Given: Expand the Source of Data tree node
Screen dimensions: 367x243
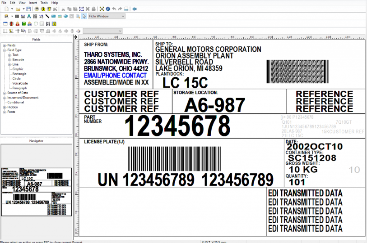Looking at the screenshot, I should pos(5,93).
